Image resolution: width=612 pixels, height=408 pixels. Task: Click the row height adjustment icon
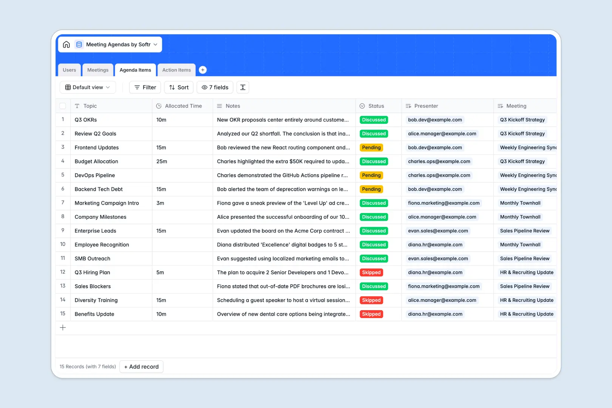tap(243, 87)
